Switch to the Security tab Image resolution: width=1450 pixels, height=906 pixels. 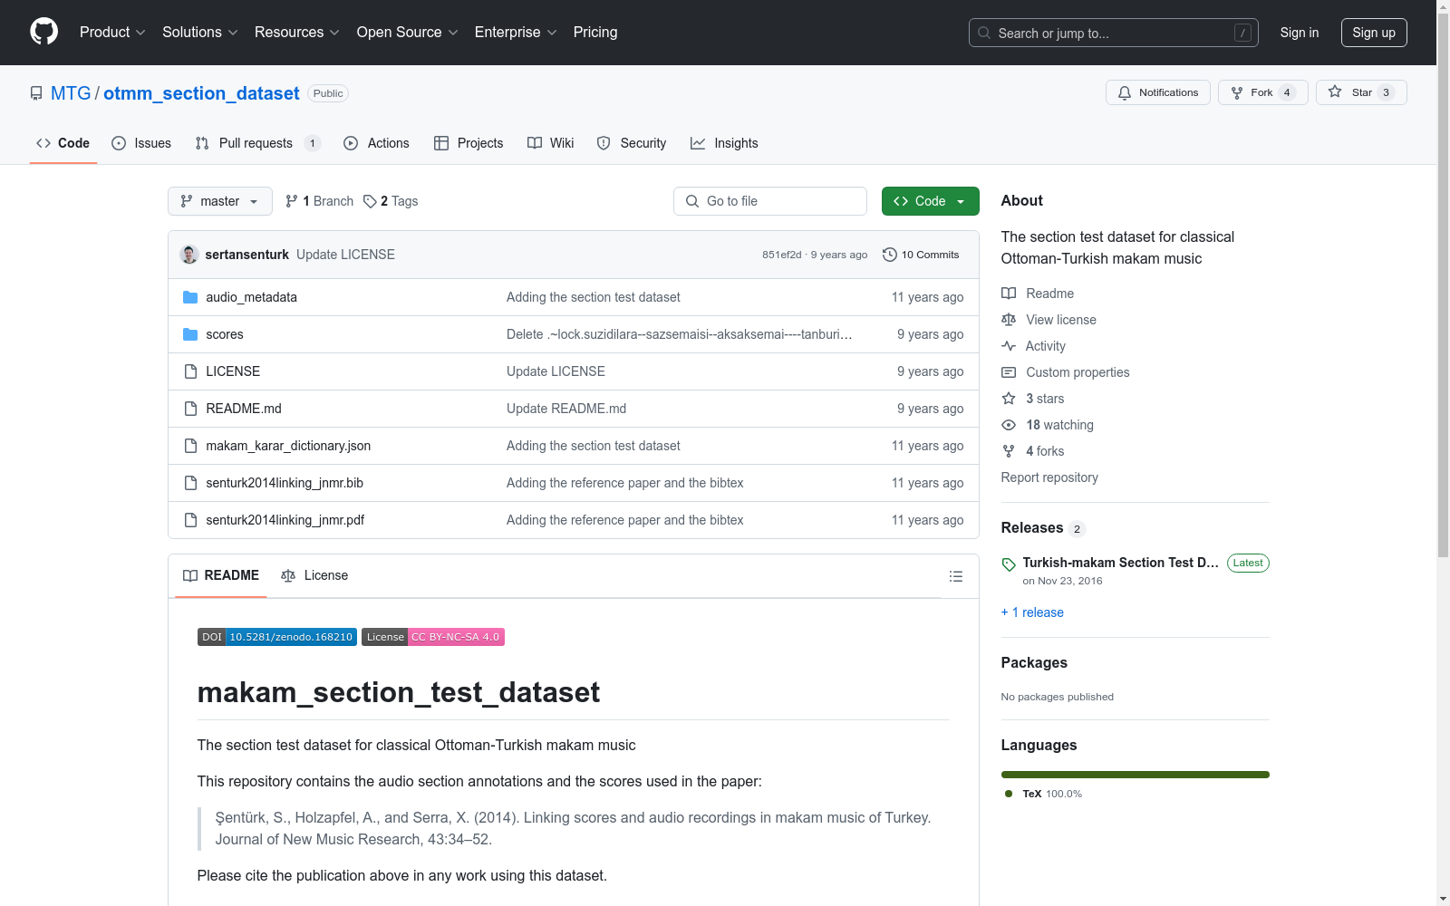632,143
